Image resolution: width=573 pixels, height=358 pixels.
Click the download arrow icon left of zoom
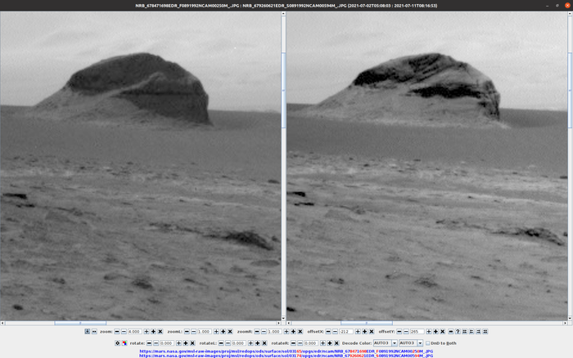tap(87, 331)
